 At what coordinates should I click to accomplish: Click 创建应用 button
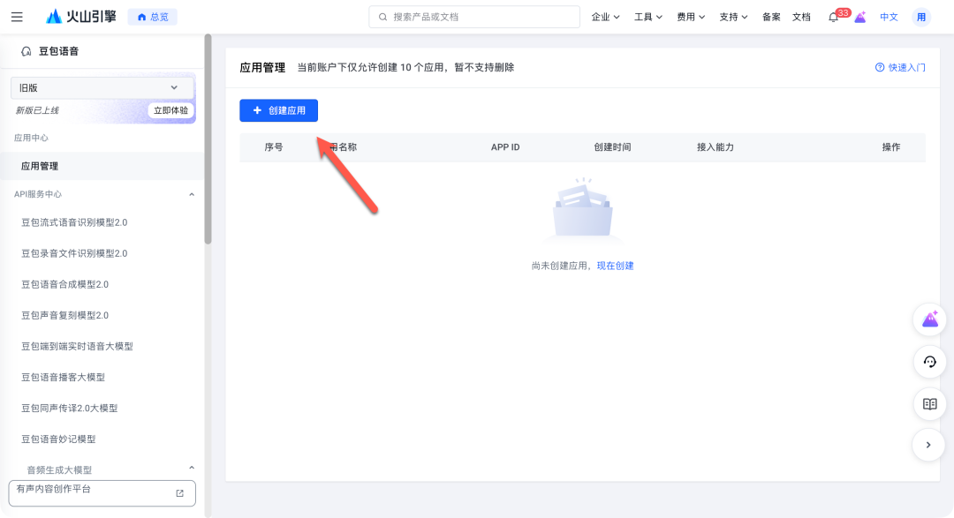click(278, 110)
